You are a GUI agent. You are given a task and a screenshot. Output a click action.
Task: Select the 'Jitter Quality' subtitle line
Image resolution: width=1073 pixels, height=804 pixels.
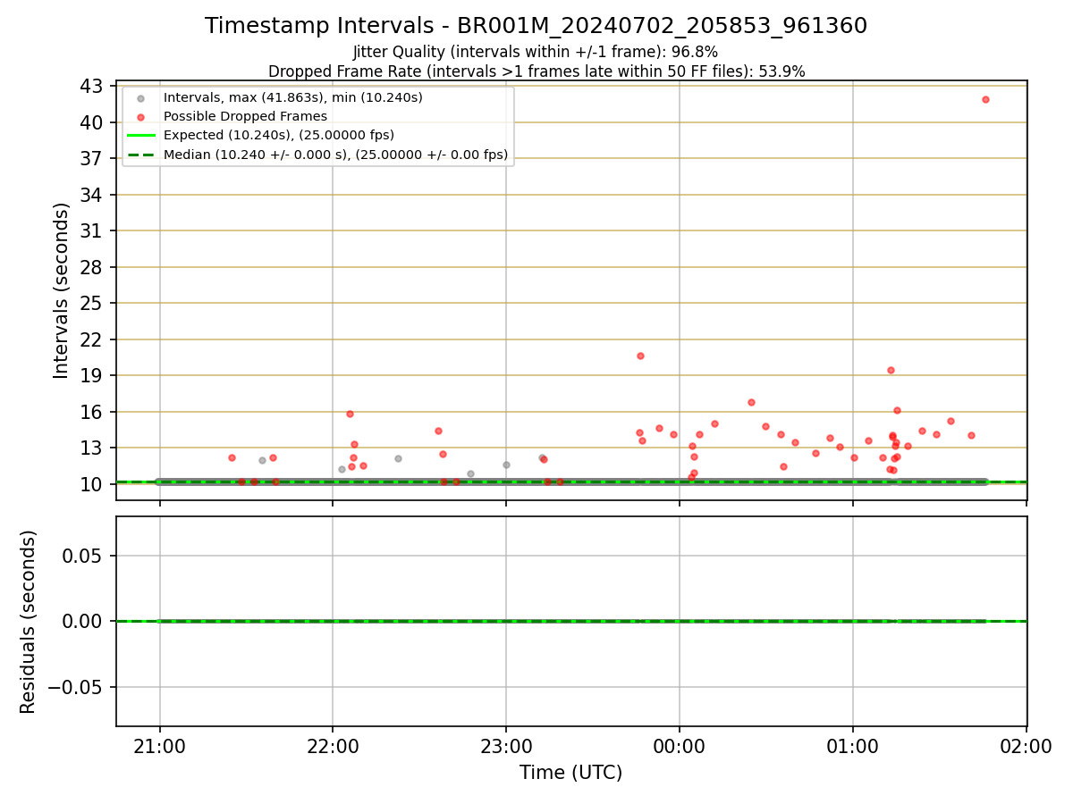(536, 52)
